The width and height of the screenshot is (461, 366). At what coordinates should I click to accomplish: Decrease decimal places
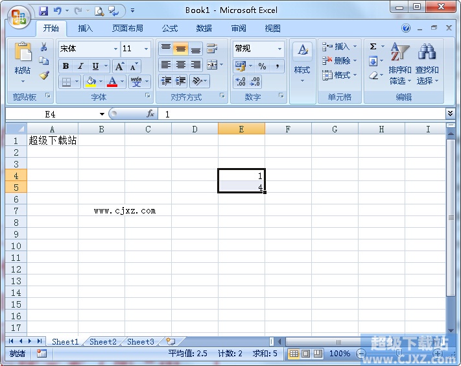[254, 82]
